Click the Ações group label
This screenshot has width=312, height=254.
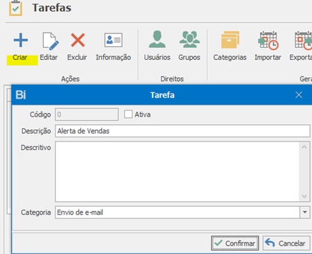(x=70, y=79)
